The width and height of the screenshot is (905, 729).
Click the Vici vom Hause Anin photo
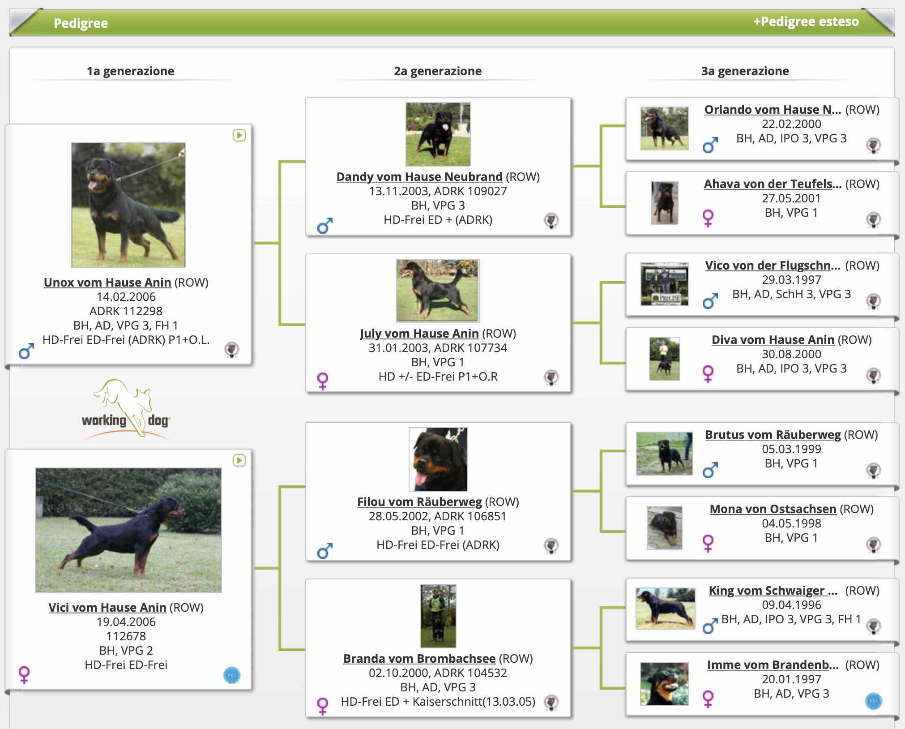[128, 530]
